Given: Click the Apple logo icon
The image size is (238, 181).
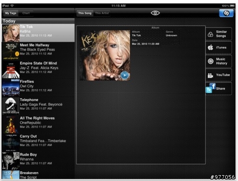Looking at the screenshot, I should (211, 48).
